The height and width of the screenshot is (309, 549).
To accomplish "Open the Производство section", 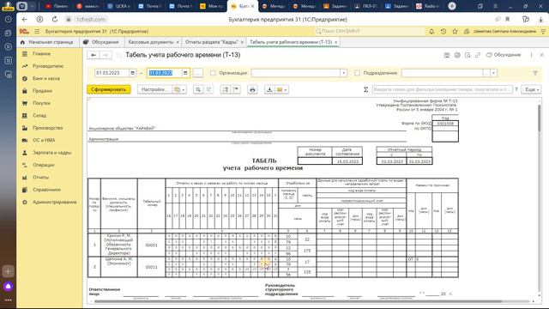I will [x=48, y=128].
